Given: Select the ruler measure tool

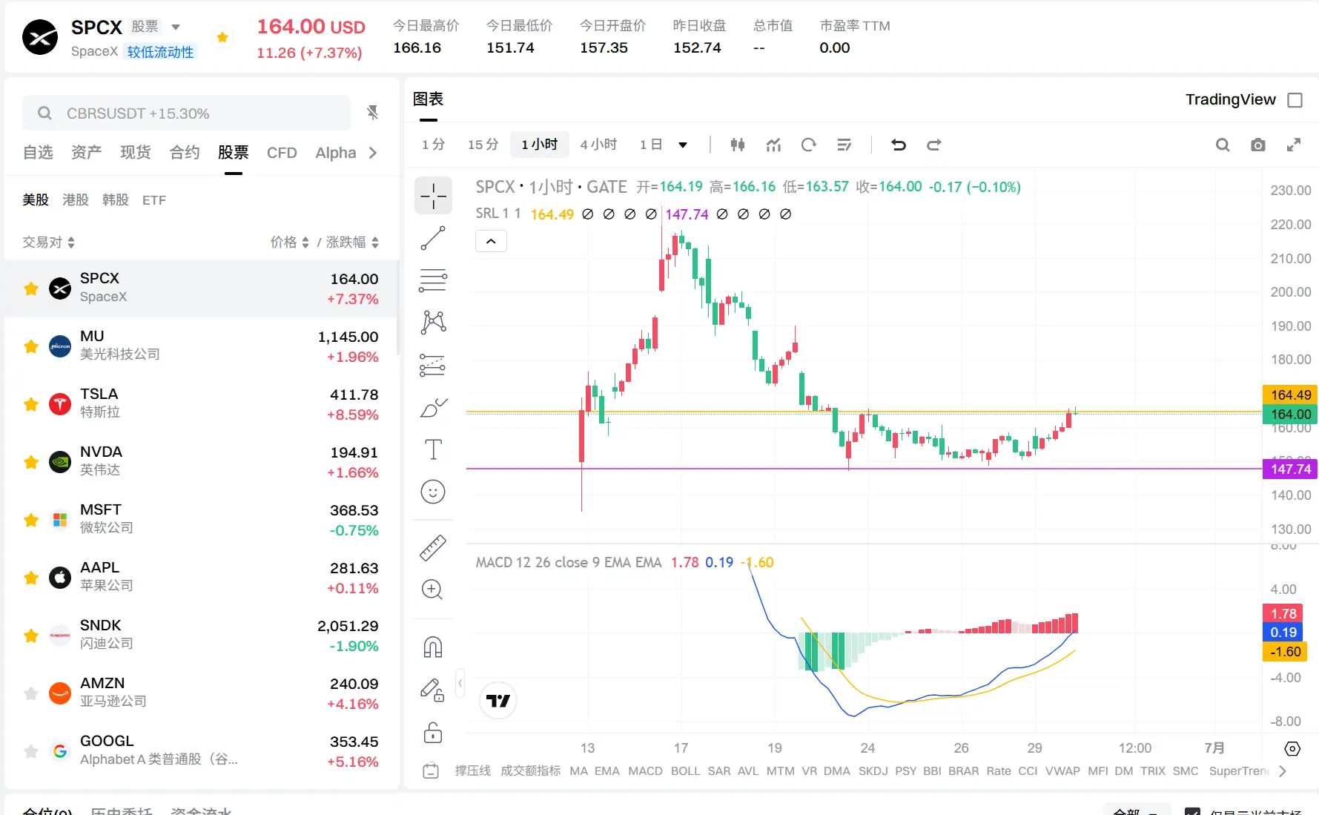Looking at the screenshot, I should coord(433,547).
